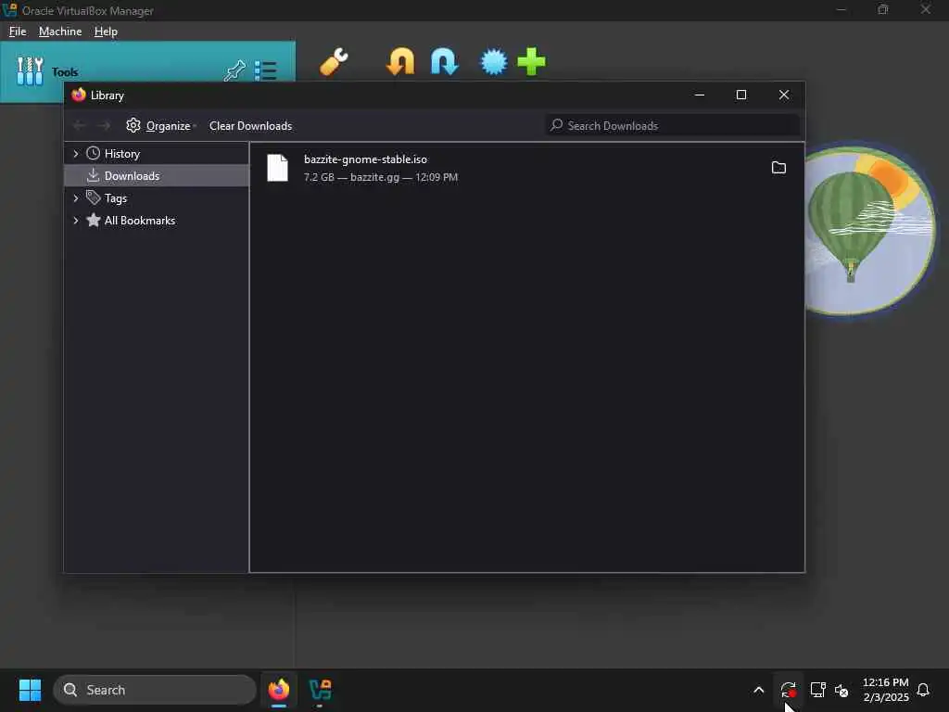
Task: Click the Add machine green plus icon
Action: [x=531, y=61]
